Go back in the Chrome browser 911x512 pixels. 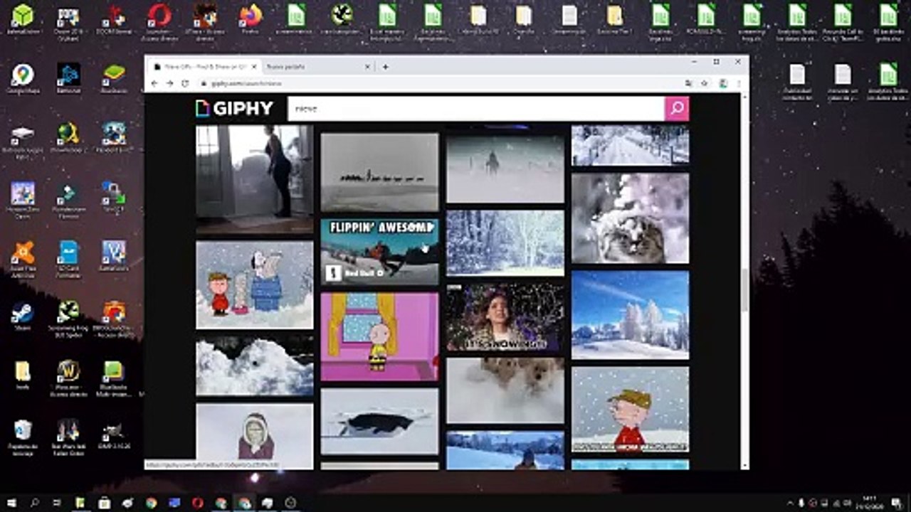154,83
